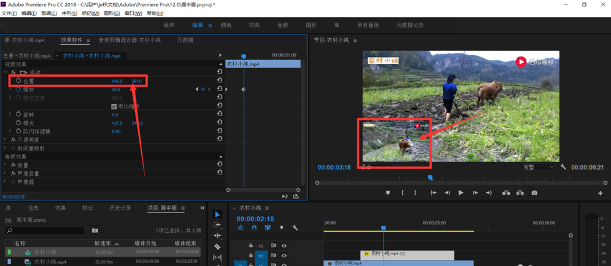Toggle the Snap magnet in the timeline
This screenshot has height=266, width=611.
pyautogui.click(x=254, y=228)
